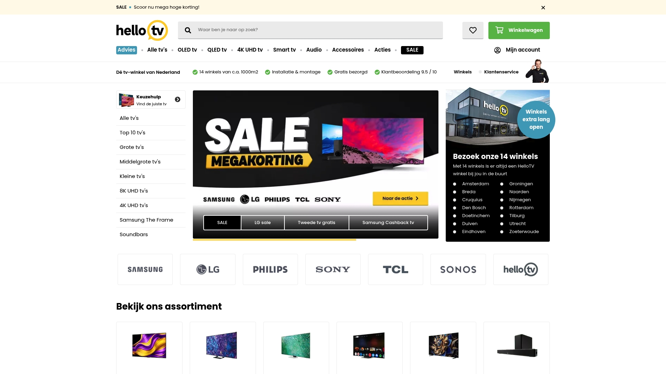Click the Klantenservice link

[501, 72]
